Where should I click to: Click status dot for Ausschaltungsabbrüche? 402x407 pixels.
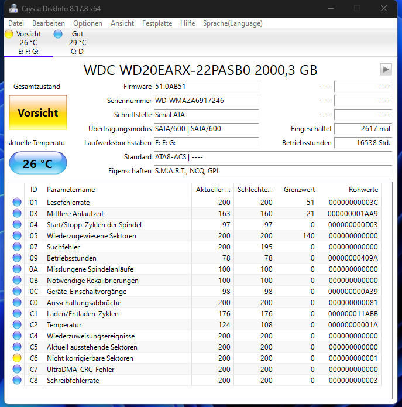click(x=17, y=302)
